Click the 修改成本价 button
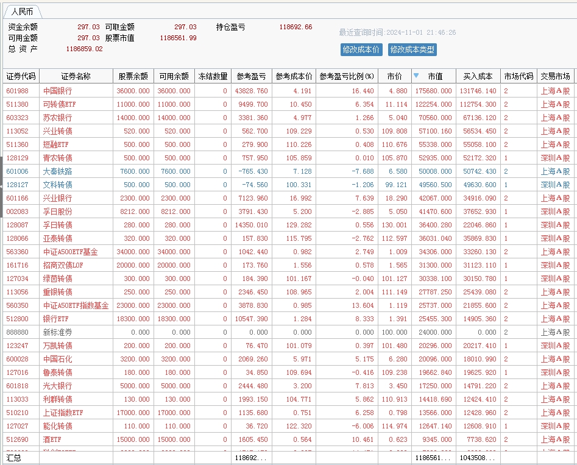Image resolution: width=577 pixels, height=465 pixels. pos(361,50)
